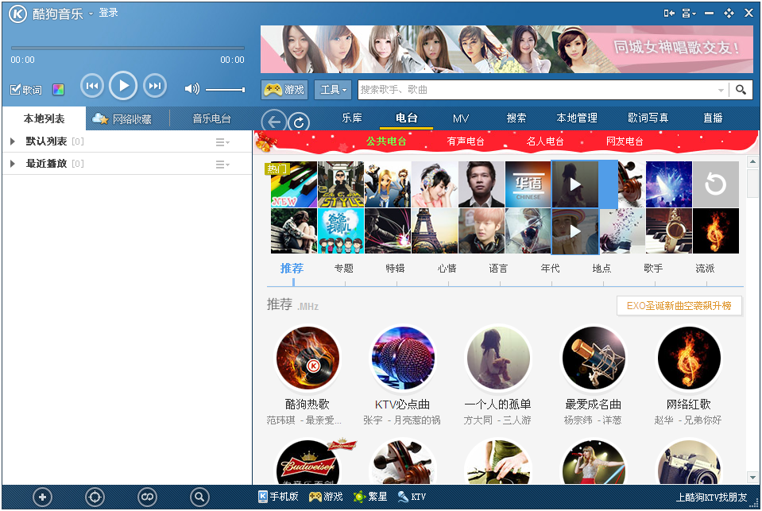Select the 语言 filter tab
Screen dimensions: 762x511
pyautogui.click(x=498, y=269)
